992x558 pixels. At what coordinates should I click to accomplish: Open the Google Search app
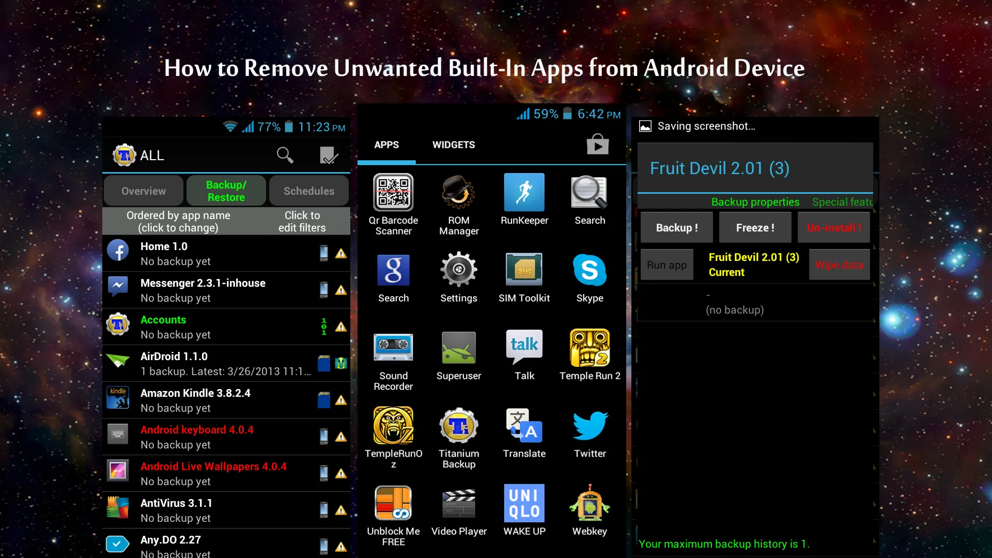click(x=393, y=277)
